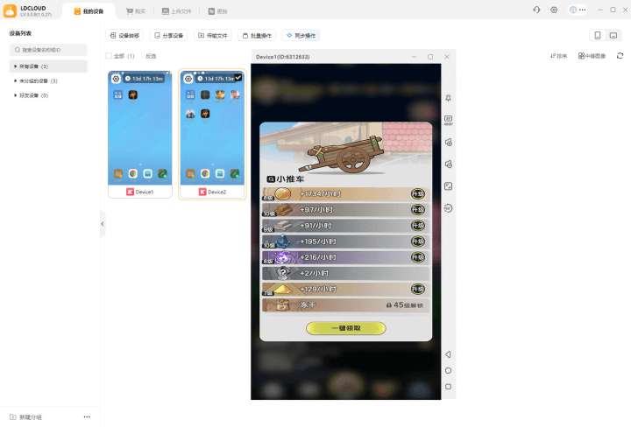Image resolution: width=631 pixels, height=427 pixels.
Task: Open the 购买 purchase tab
Action: pyautogui.click(x=136, y=11)
